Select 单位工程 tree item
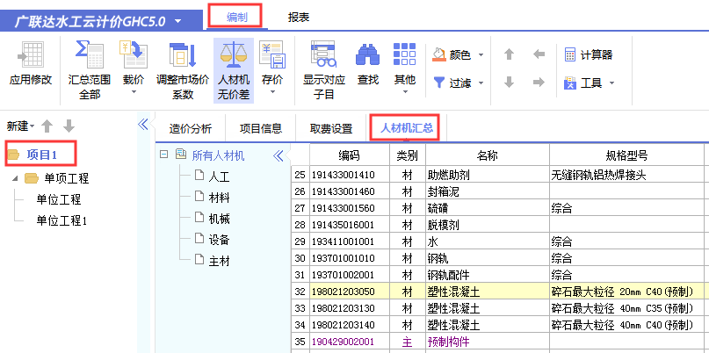The width and height of the screenshot is (709, 353). click(59, 199)
